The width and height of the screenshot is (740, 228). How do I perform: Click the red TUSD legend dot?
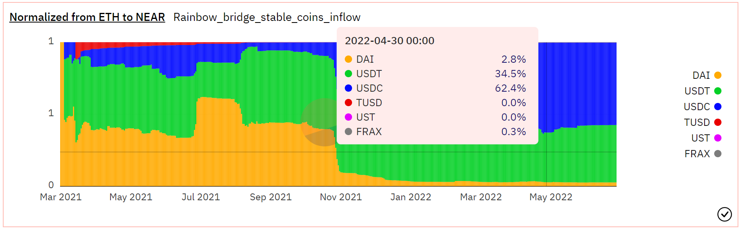coord(718,122)
